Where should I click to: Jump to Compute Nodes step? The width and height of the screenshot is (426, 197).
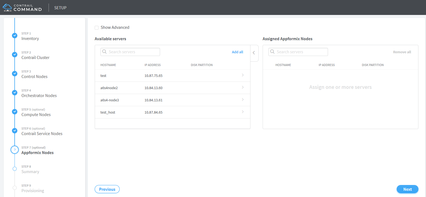36,115
